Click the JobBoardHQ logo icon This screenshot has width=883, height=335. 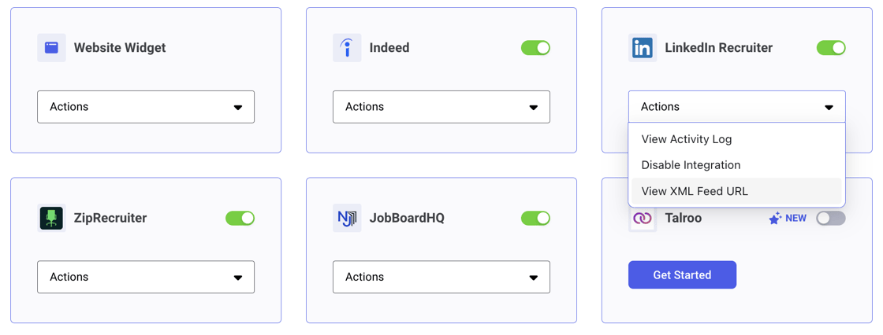pos(347,218)
